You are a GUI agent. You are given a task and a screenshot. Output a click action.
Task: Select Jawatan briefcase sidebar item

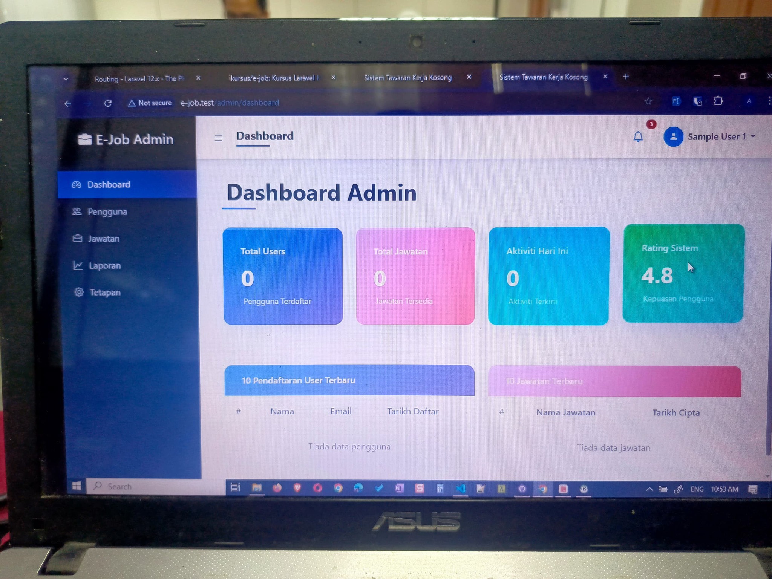103,239
